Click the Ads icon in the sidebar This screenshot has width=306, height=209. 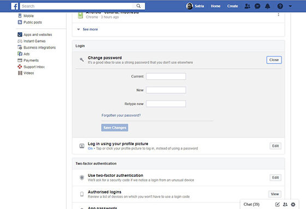click(20, 54)
